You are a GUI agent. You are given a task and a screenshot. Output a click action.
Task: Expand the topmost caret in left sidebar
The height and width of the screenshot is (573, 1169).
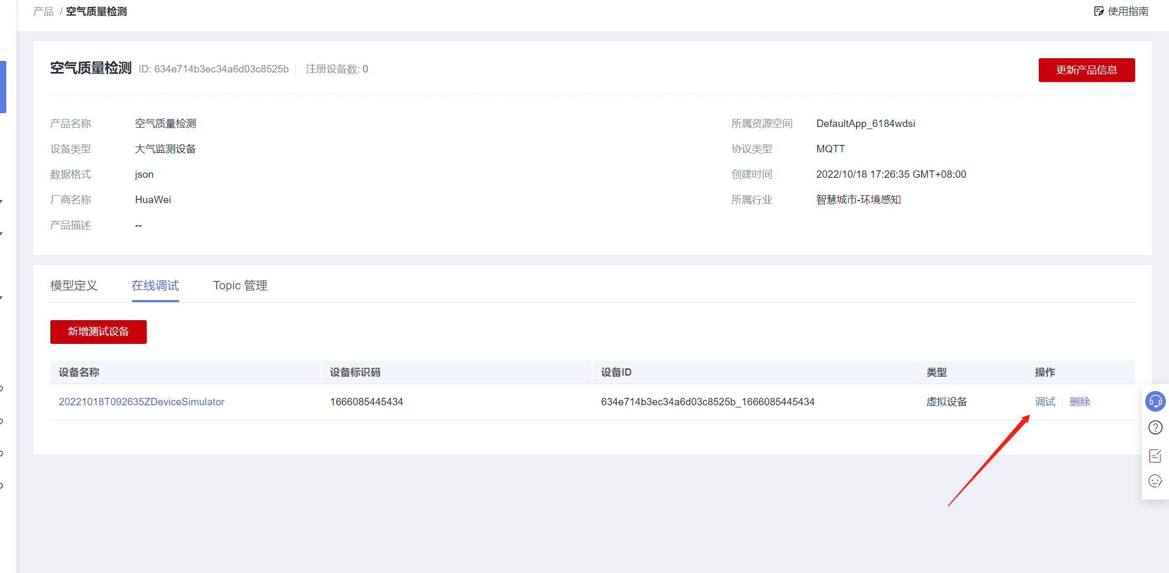pos(2,202)
